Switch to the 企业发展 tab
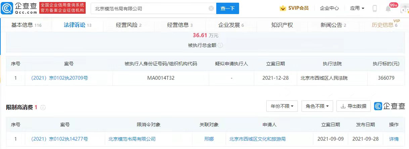 tap(231, 25)
